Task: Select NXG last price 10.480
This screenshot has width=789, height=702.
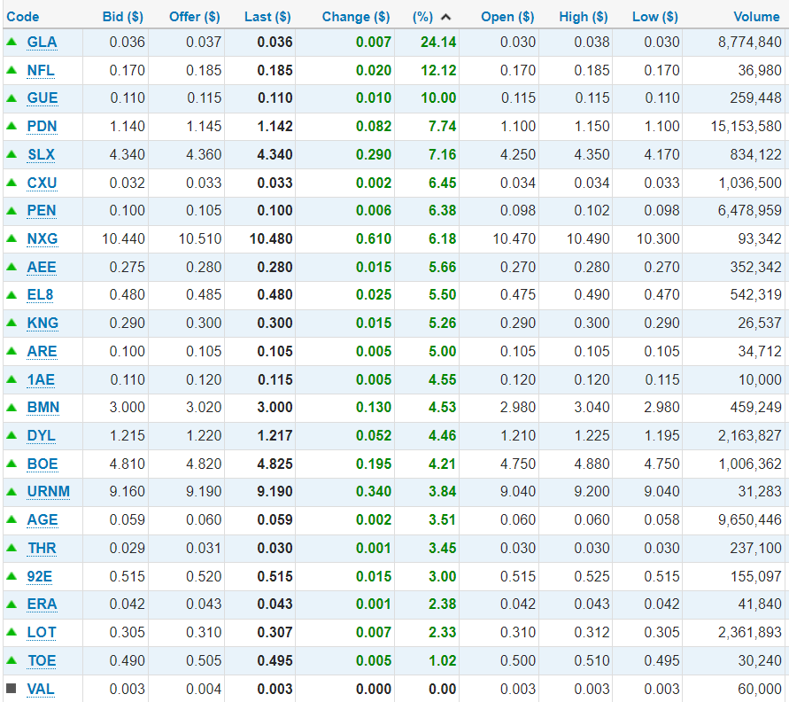Action: click(271, 238)
